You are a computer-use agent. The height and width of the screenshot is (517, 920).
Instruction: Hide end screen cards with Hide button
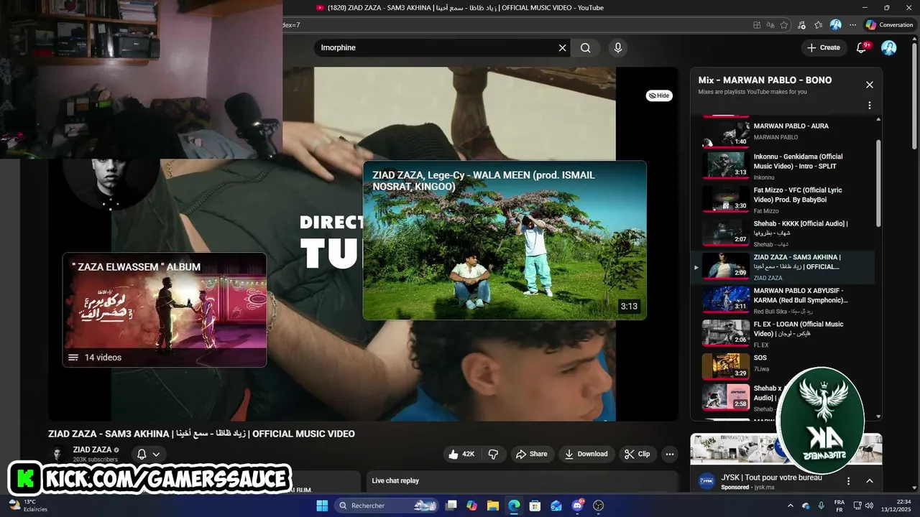658,96
